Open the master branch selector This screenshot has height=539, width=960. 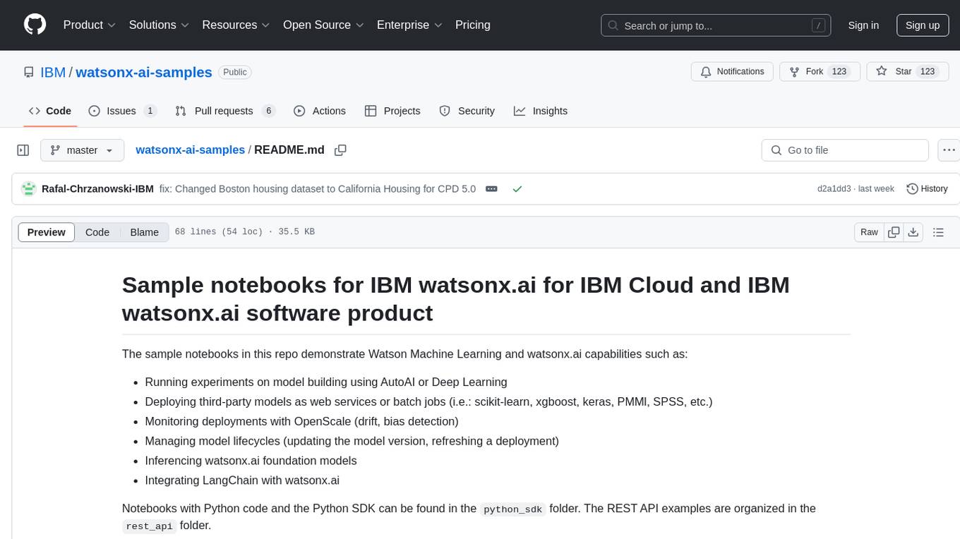[x=83, y=150]
